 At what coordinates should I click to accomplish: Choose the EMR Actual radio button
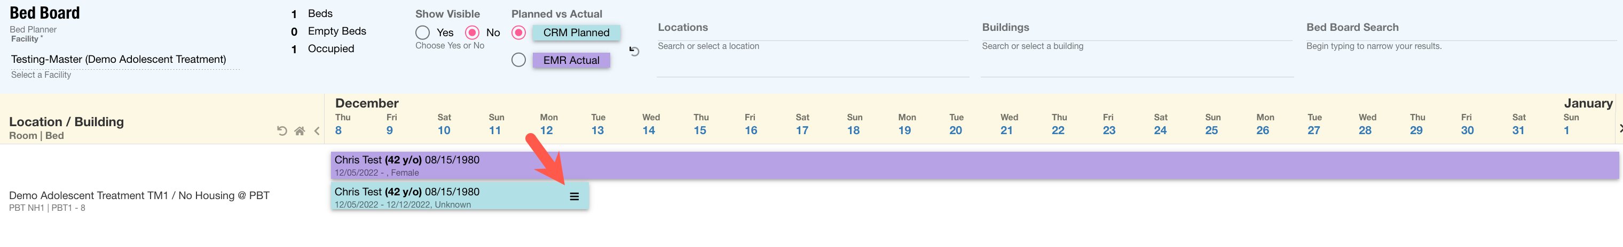518,60
